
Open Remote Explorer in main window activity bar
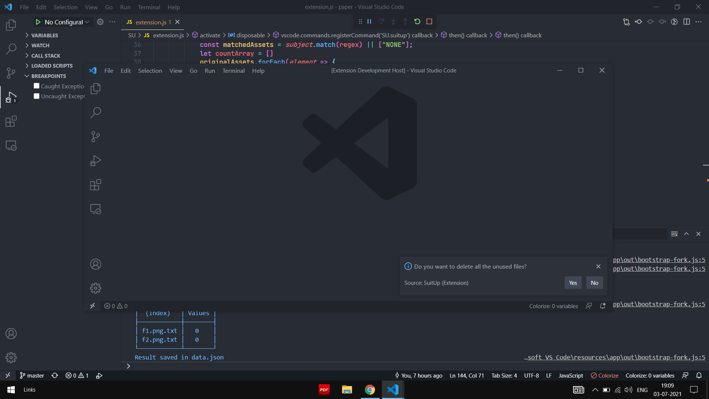pyautogui.click(x=11, y=146)
